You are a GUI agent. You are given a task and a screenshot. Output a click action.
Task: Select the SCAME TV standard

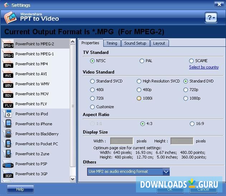[x=191, y=61]
